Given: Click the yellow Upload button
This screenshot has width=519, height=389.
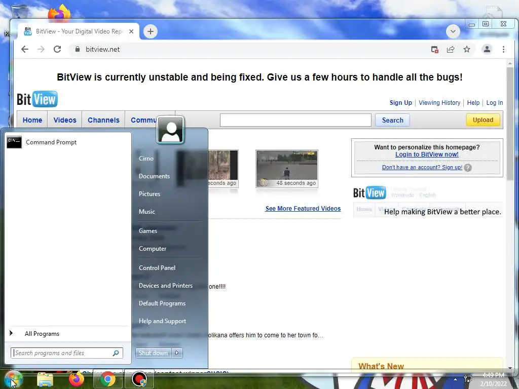Looking at the screenshot, I should click(x=483, y=120).
